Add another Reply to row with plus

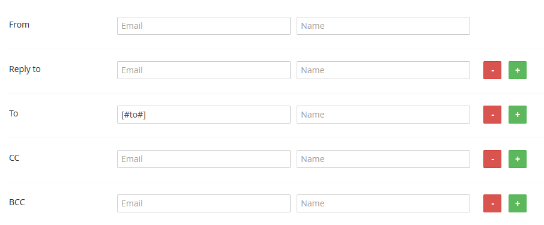click(518, 70)
